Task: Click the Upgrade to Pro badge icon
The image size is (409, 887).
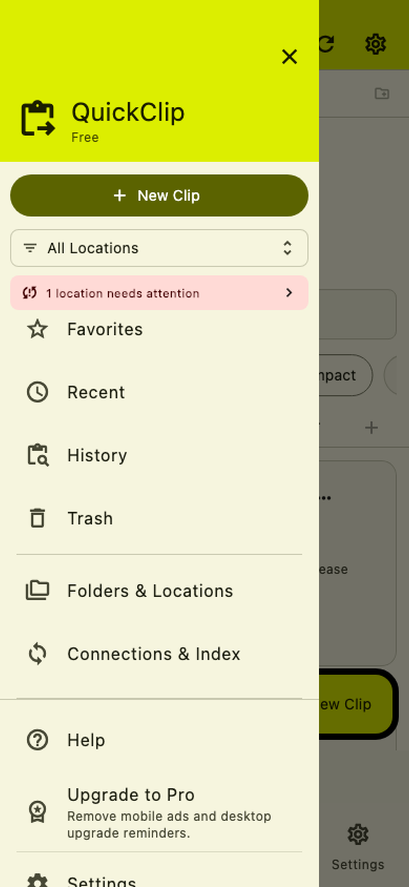Action: 37,812
